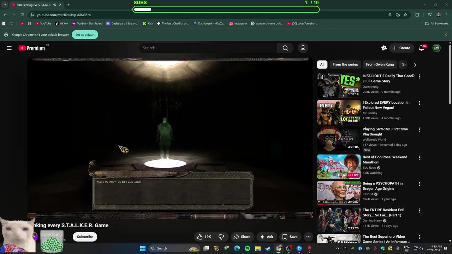The image size is (452, 254).
Task: Open ENTIRE Resident Evil Story thumbnail
Action: point(339,219)
